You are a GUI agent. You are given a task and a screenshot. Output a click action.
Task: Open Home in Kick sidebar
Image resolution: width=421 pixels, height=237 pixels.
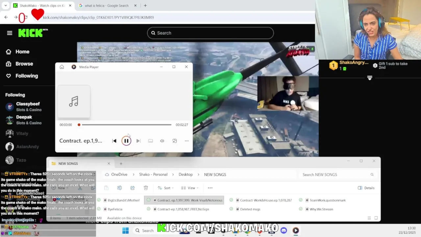pyautogui.click(x=18, y=52)
